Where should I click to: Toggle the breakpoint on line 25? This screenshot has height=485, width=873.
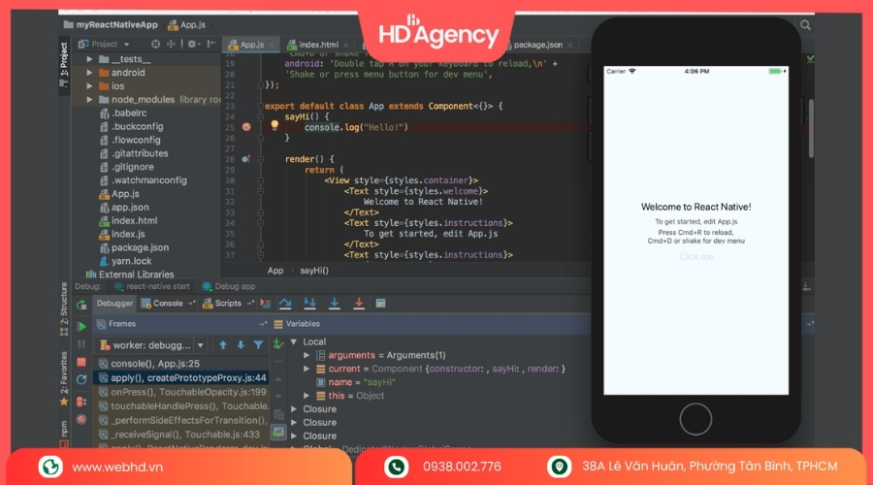[x=246, y=127]
